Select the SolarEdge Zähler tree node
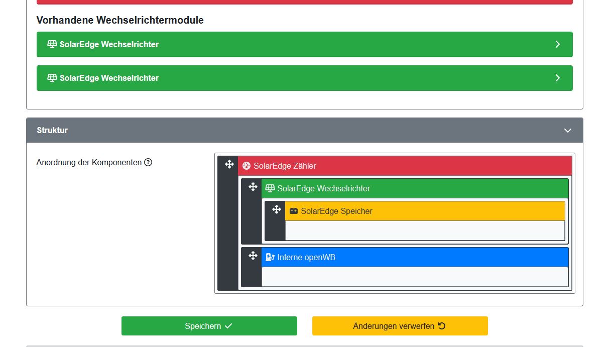Viewport: 613px width, 347px height. coord(405,166)
